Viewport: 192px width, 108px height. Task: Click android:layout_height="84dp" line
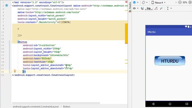(42, 52)
